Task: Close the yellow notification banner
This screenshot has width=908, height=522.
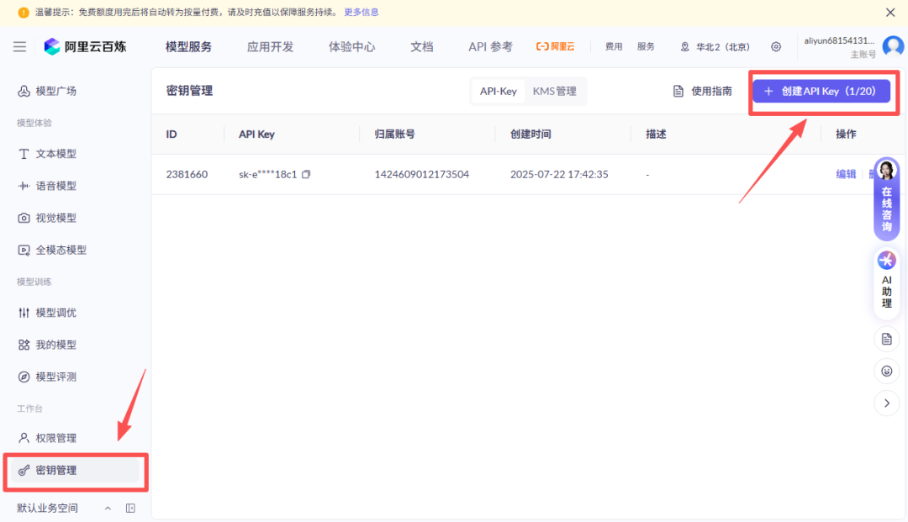Action: click(890, 13)
